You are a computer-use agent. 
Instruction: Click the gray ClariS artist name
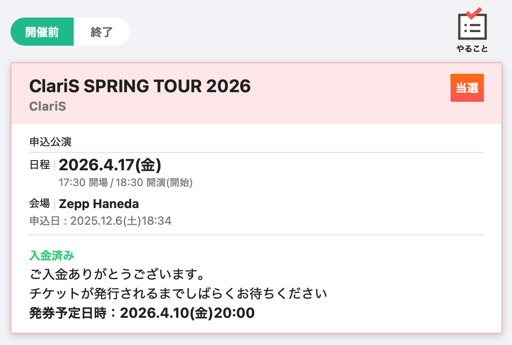pos(47,106)
